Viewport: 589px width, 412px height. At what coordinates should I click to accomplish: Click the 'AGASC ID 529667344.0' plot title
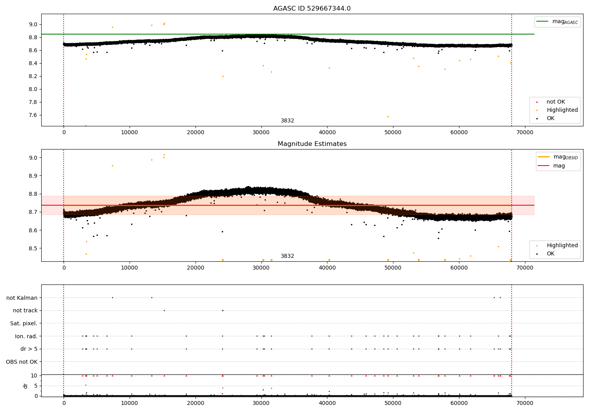pos(312,9)
